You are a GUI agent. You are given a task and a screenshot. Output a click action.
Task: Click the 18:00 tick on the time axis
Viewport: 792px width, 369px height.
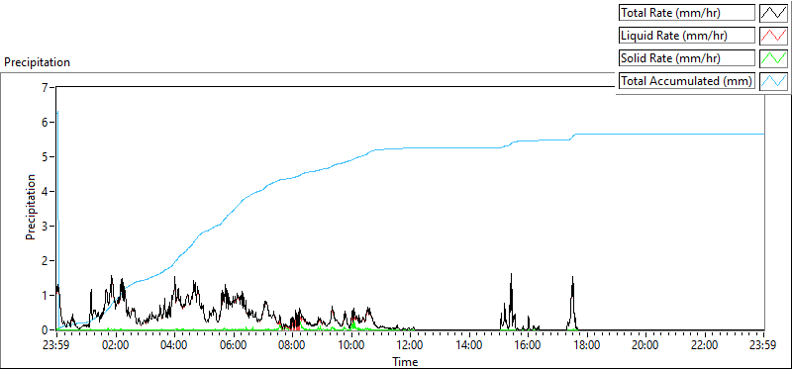click(x=587, y=346)
